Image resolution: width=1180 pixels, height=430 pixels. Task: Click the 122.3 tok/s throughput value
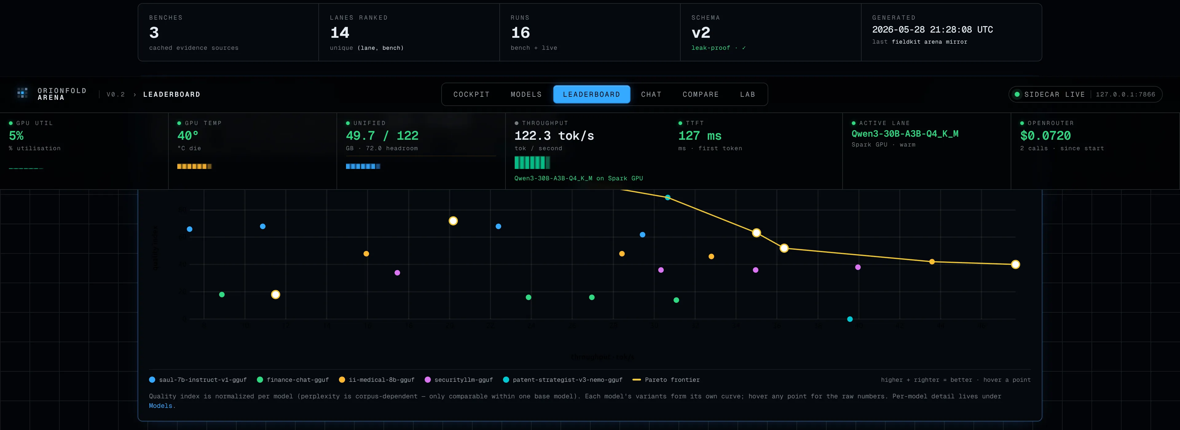point(554,136)
